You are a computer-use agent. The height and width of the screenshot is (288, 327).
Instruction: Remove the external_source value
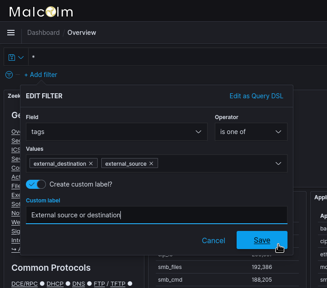pos(151,163)
